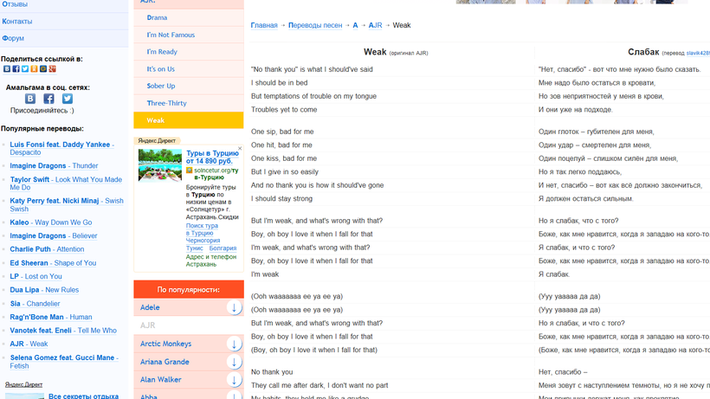Open Все секреты отдыха ad link

[x=83, y=396]
